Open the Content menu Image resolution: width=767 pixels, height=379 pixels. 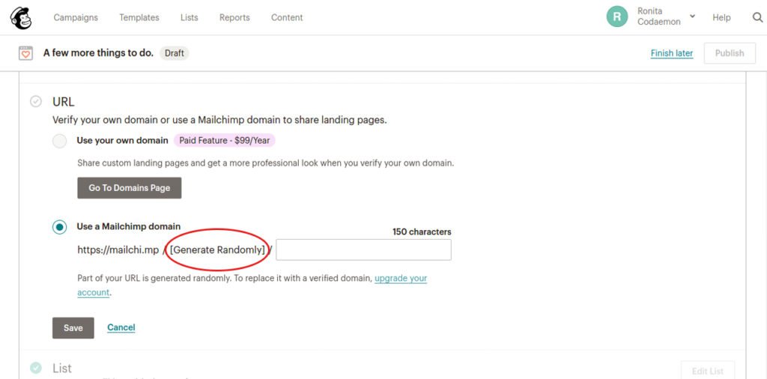coord(287,18)
